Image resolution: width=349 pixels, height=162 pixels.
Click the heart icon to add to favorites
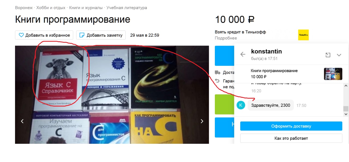coord(21,35)
